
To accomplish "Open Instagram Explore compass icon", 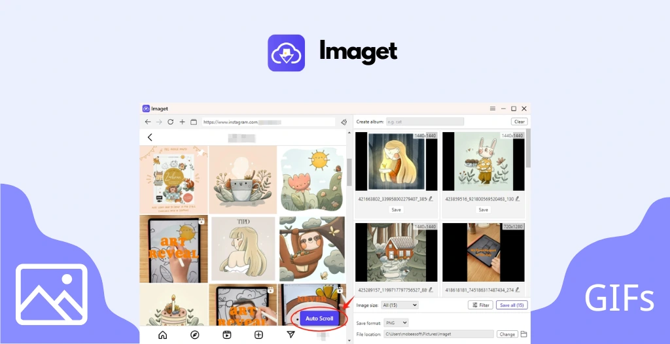I will 194,335.
